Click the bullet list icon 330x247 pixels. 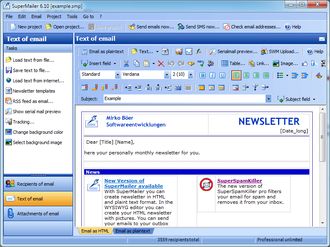(280, 75)
